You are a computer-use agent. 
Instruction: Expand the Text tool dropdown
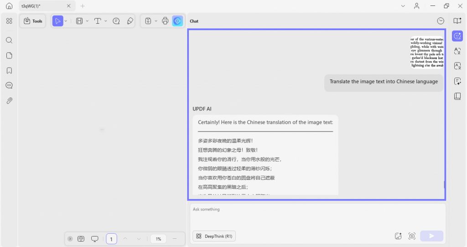point(106,21)
